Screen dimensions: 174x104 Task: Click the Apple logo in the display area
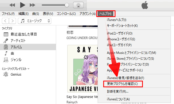[x=145, y=5]
